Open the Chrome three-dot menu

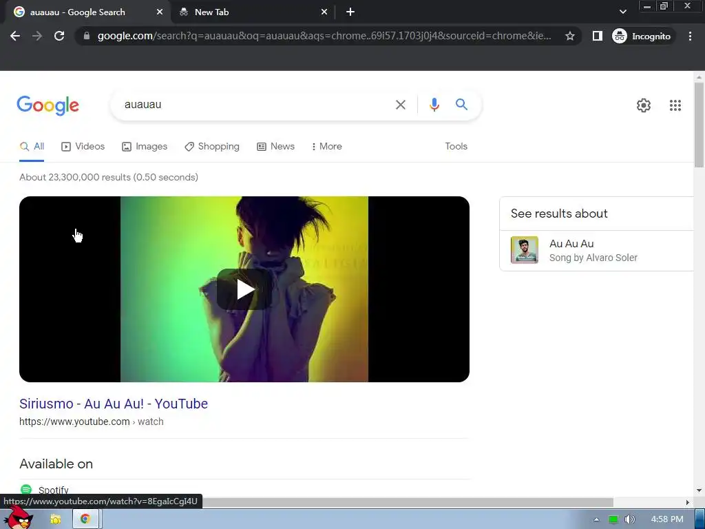(x=690, y=36)
